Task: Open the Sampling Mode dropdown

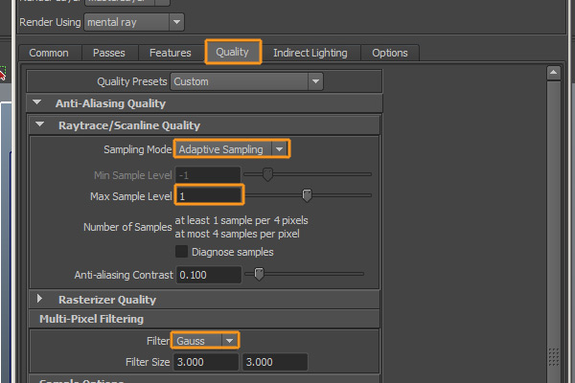Action: click(232, 148)
